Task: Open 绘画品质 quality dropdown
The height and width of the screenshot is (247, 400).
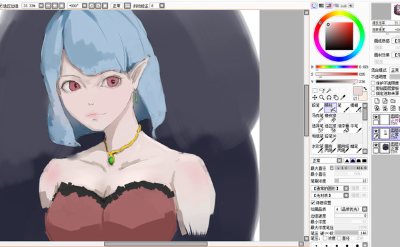Action: click(365, 209)
